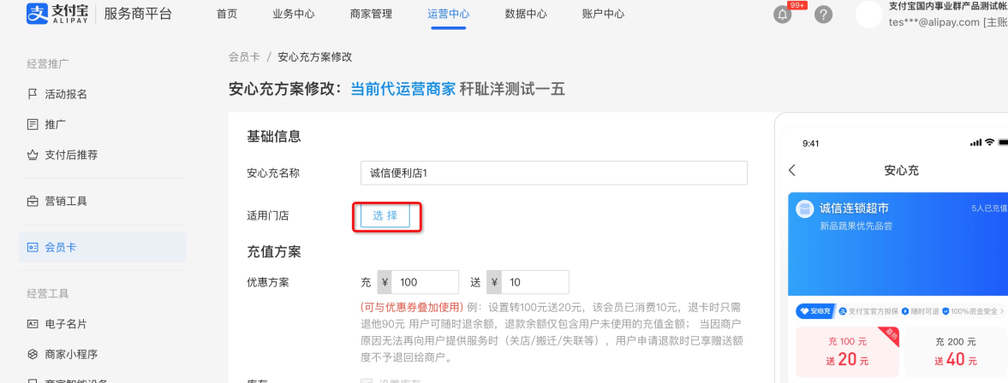Click the tes***@alipay.com account text
This screenshot has height=383, width=1008.
pos(934,22)
